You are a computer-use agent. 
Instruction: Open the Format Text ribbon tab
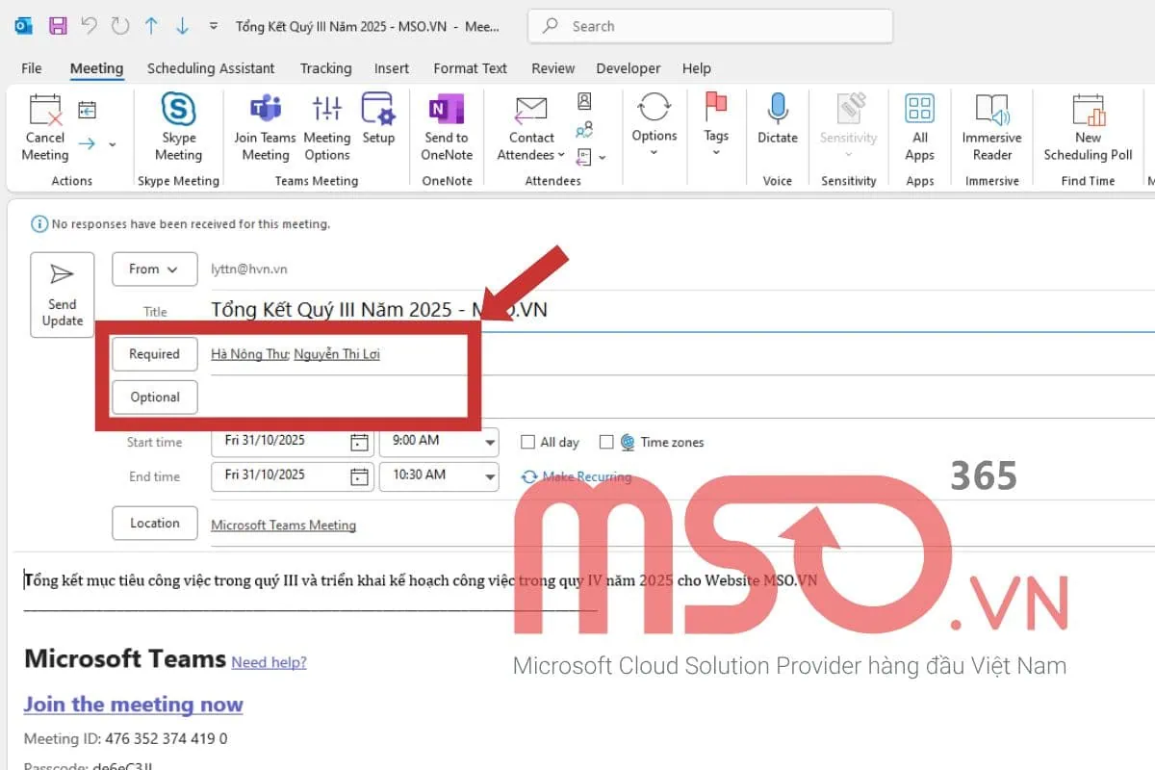point(470,68)
